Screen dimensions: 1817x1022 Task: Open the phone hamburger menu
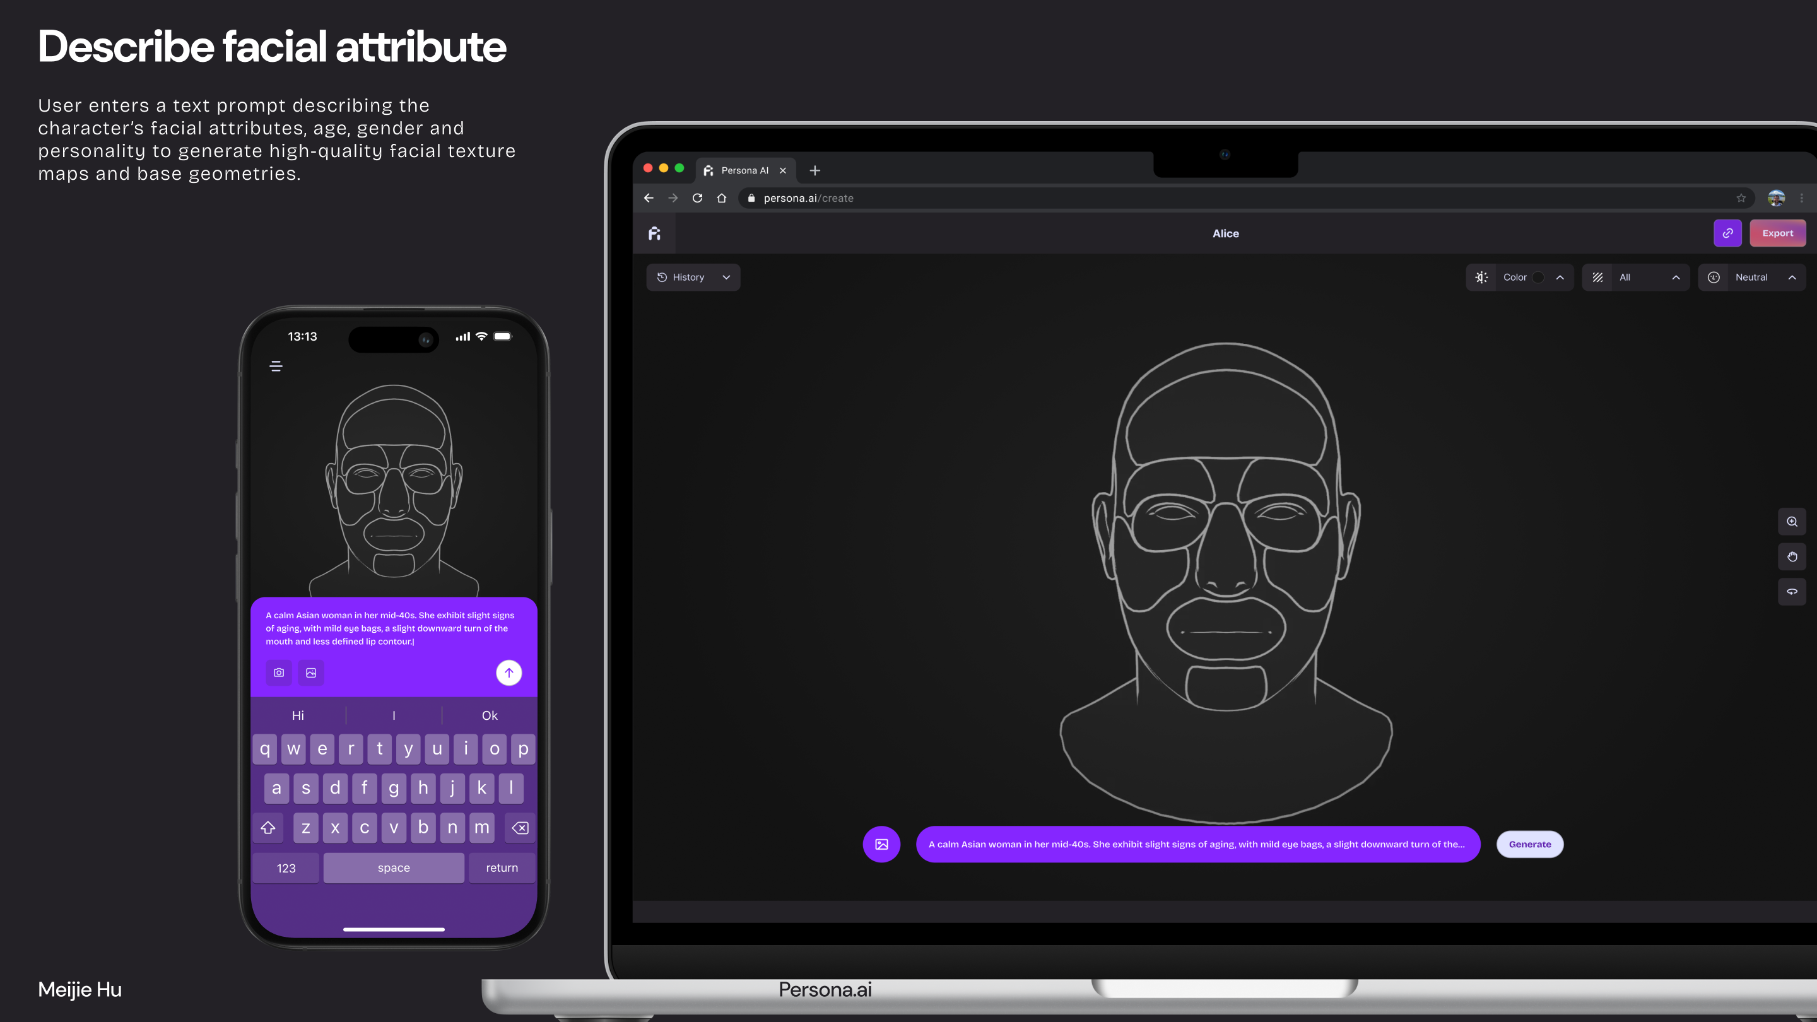tap(276, 366)
